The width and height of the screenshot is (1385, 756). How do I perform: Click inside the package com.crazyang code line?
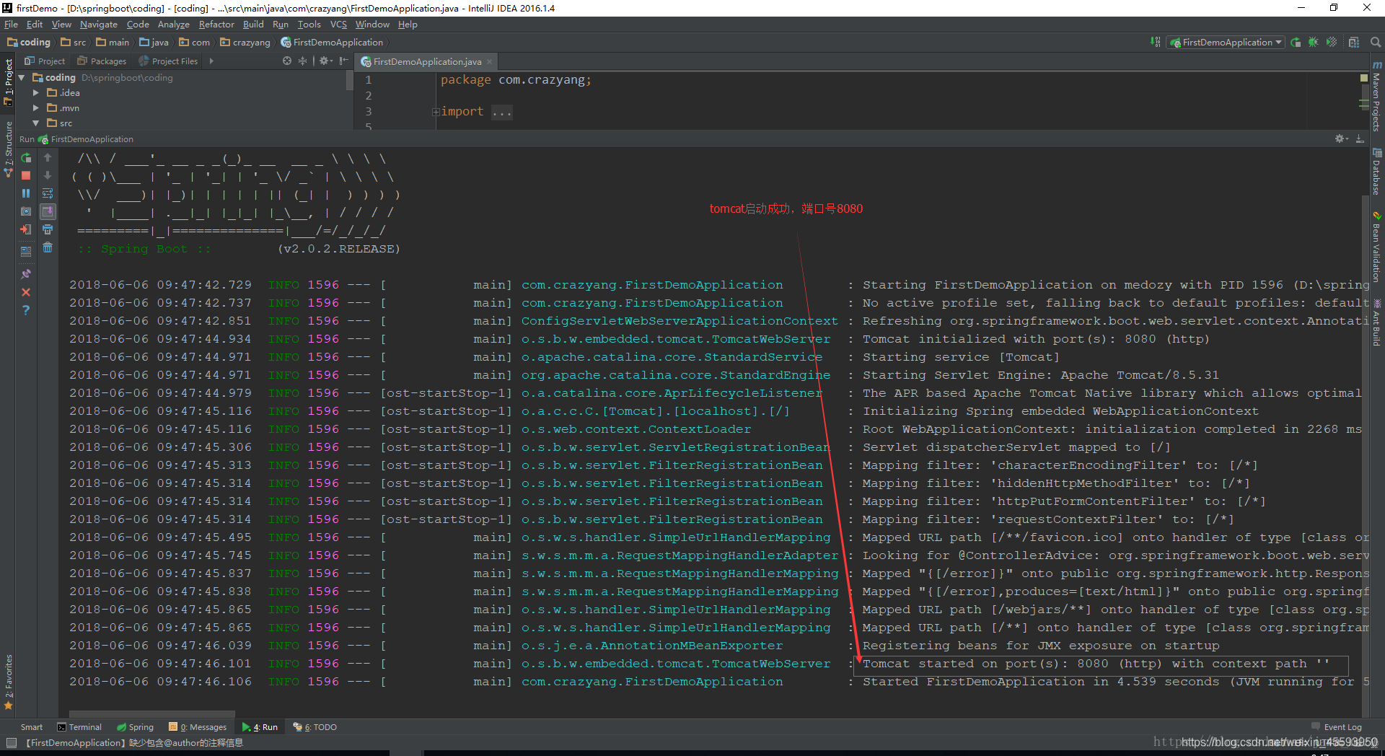click(516, 80)
